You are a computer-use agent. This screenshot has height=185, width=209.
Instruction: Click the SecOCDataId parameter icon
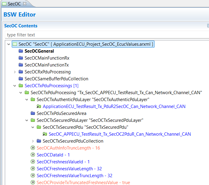click(x=33, y=155)
